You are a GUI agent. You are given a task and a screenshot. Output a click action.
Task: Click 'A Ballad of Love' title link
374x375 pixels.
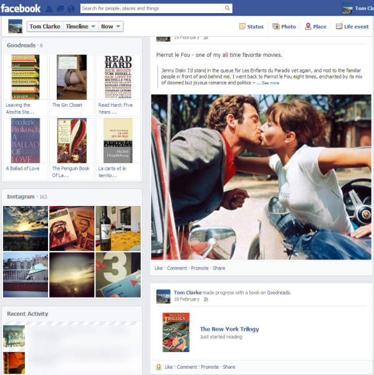pyautogui.click(x=22, y=168)
